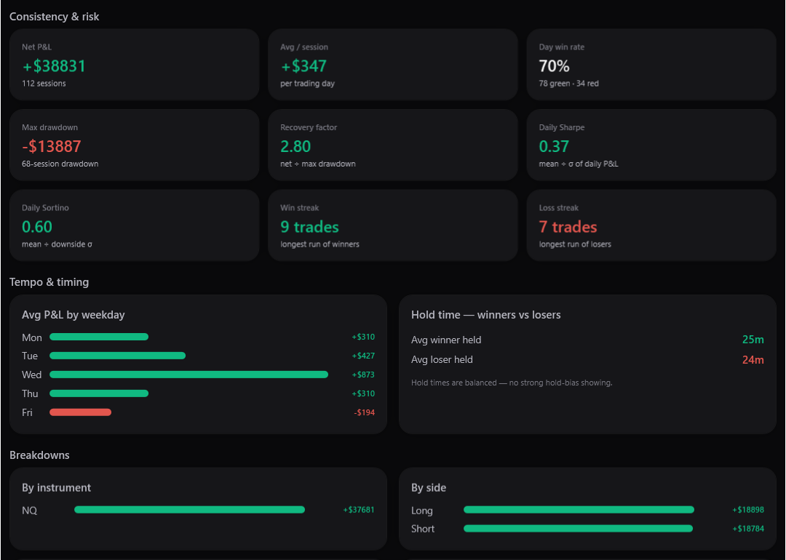The width and height of the screenshot is (786, 560).
Task: Select 'longest run of winners' caption
Action: pyautogui.click(x=319, y=244)
